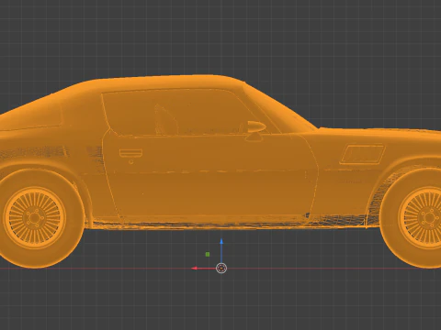Click the front wheel's spoked rim hub
This screenshot has height=330, width=441.
pyautogui.click(x=429, y=217)
